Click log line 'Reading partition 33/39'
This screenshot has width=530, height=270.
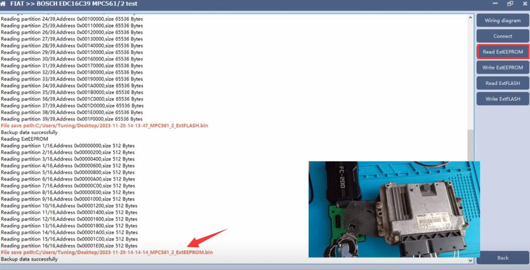click(72, 79)
